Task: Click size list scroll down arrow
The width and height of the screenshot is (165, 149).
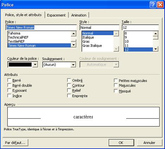Action: (155, 49)
